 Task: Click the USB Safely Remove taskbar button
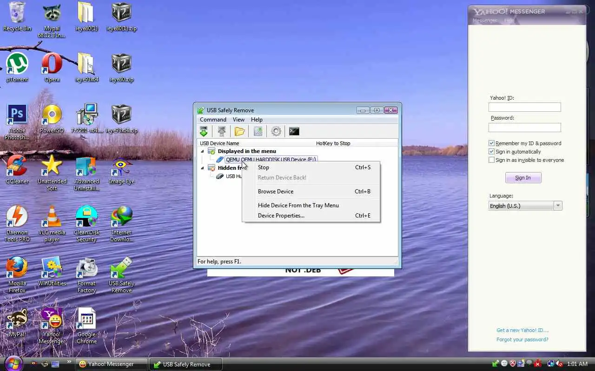pos(186,364)
